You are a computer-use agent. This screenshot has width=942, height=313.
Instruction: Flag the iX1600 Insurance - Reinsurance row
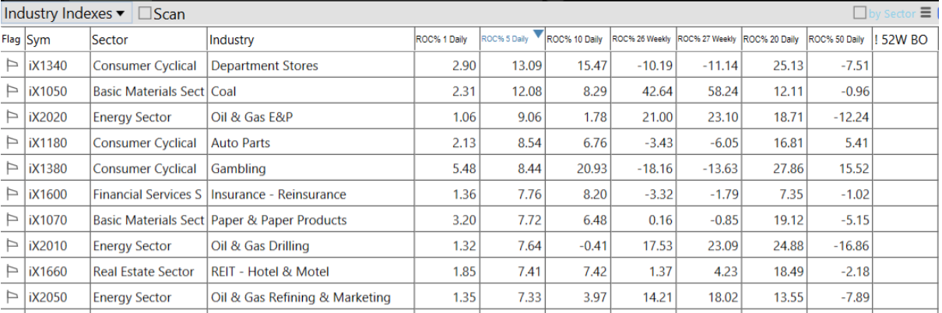click(12, 195)
